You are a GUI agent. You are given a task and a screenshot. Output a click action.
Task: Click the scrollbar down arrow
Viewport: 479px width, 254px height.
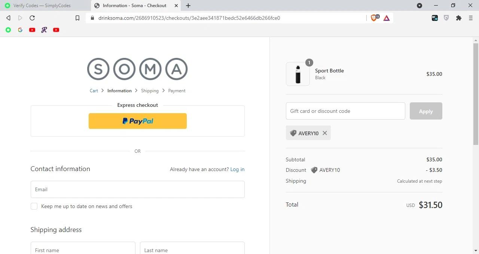(x=476, y=250)
